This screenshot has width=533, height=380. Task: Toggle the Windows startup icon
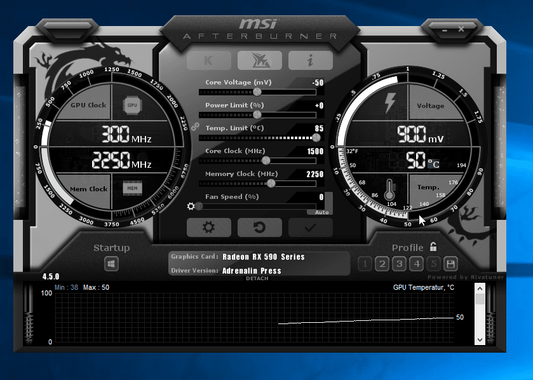tap(112, 264)
